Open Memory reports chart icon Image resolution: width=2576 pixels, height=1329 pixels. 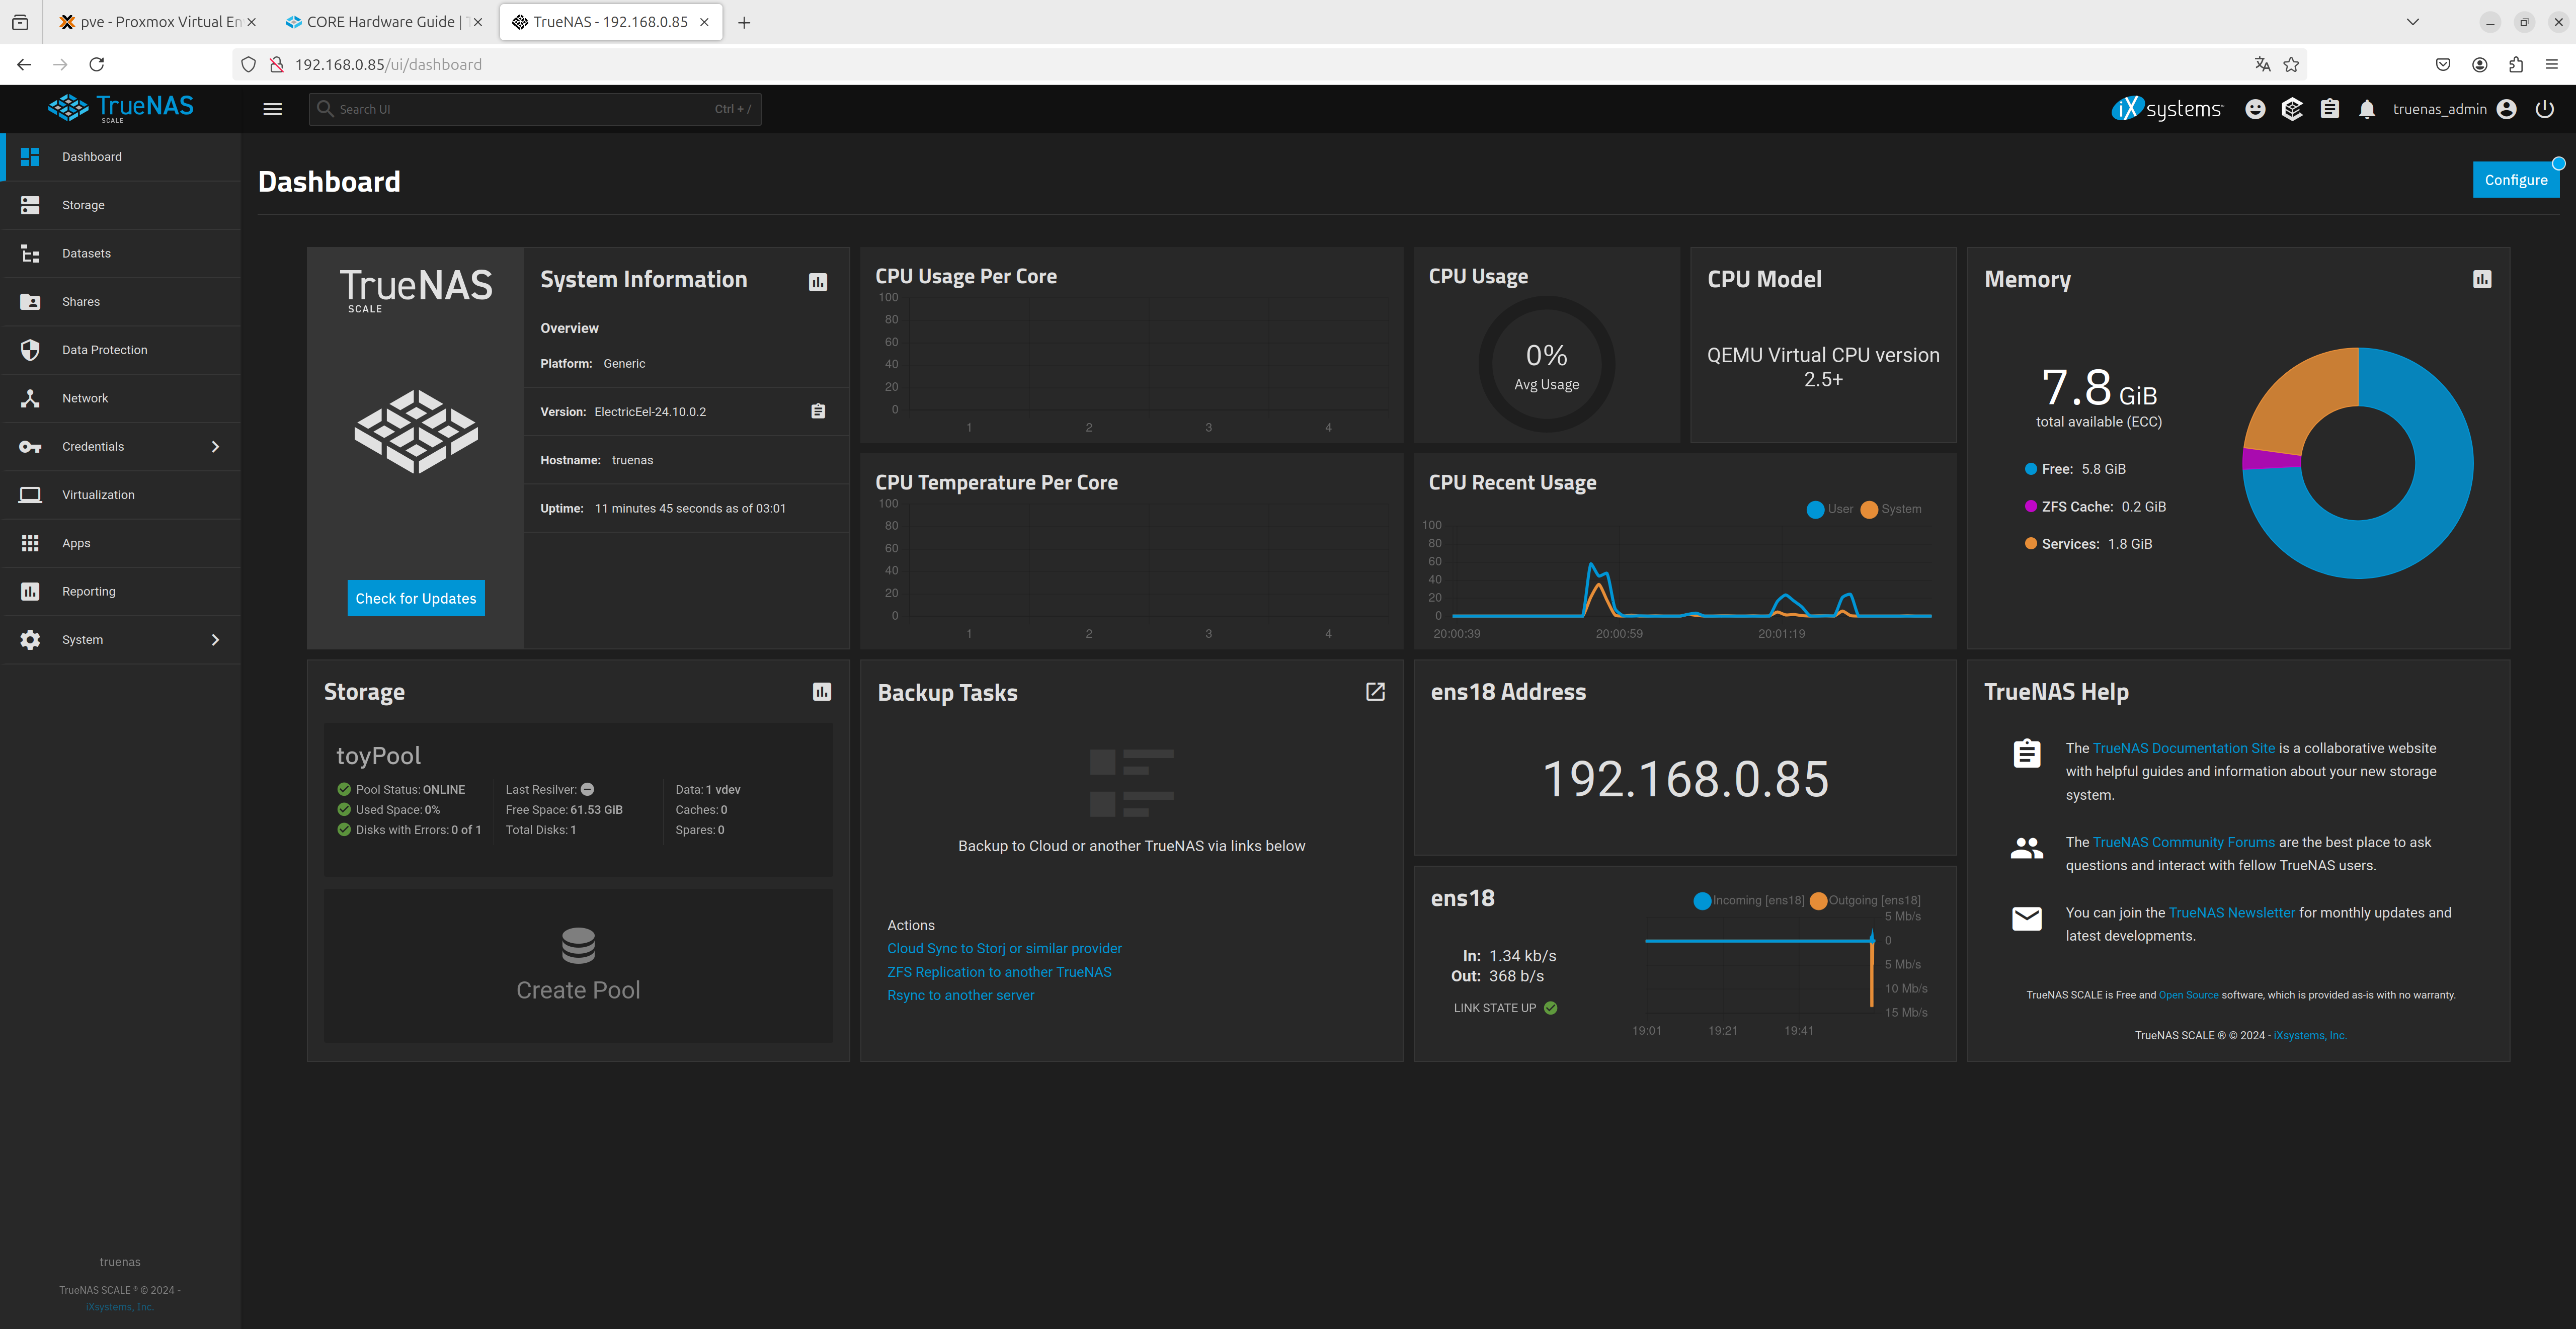(2482, 279)
